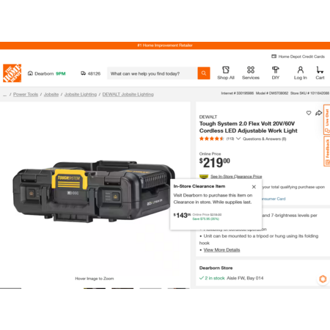The width and height of the screenshot is (330, 330).
Task: Open the floating chat hexagon icon
Action: point(323,279)
